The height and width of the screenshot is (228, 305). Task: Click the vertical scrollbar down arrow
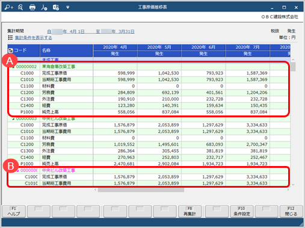(x=293, y=185)
